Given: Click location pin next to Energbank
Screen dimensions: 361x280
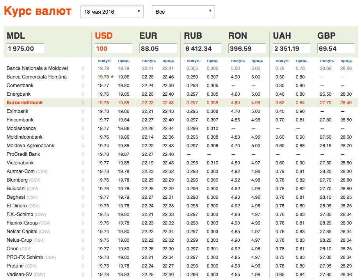Looking at the screenshot, I should tap(83, 94).
